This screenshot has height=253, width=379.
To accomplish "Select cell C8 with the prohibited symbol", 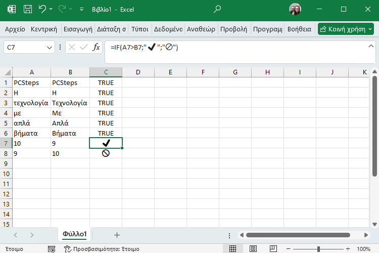I will (106, 153).
